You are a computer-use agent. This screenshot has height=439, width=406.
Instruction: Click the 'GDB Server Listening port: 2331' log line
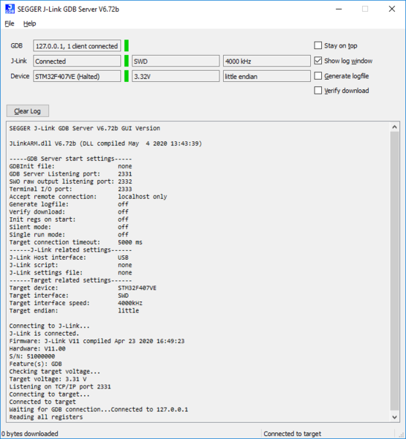click(x=70, y=174)
